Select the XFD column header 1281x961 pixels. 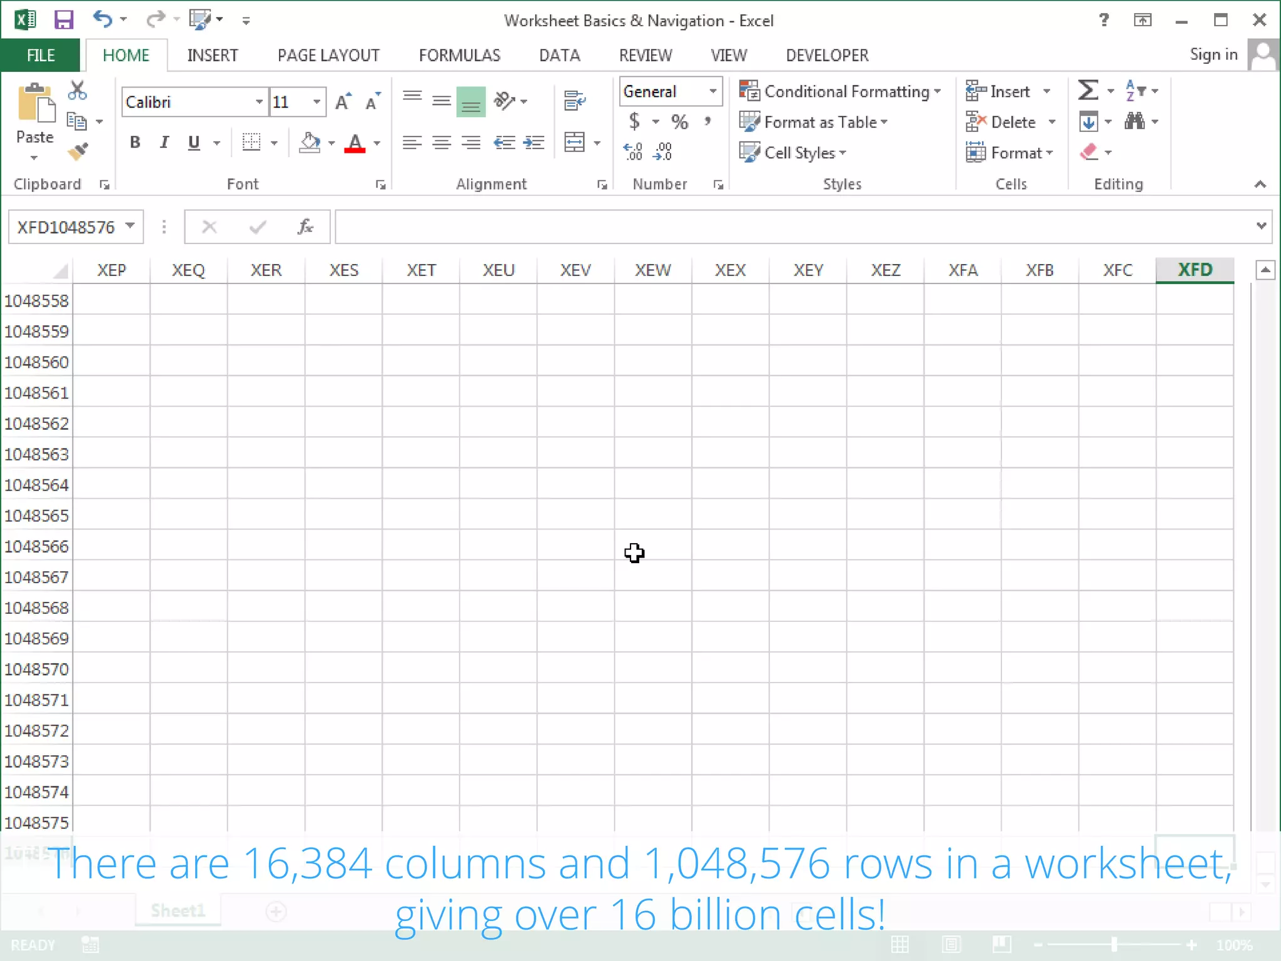(1195, 270)
